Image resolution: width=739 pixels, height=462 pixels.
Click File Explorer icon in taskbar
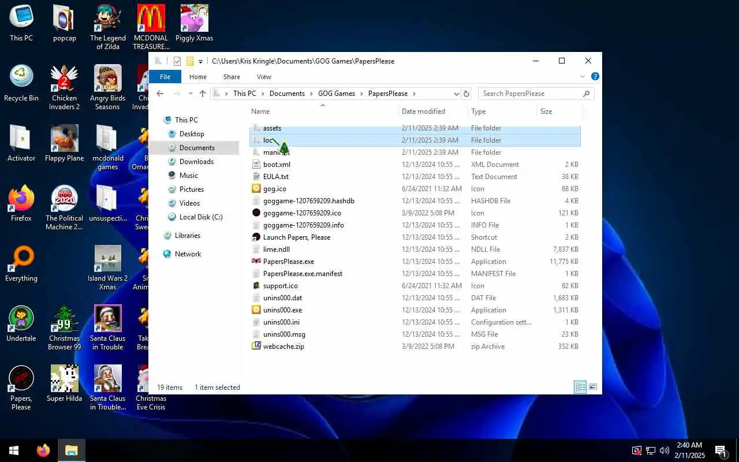72,450
